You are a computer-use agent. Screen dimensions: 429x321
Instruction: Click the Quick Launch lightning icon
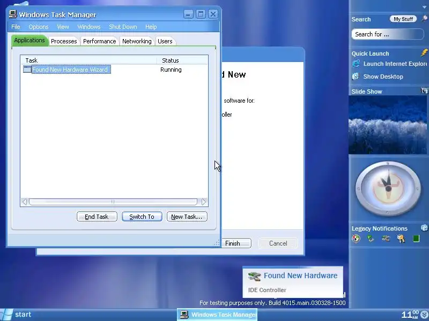(x=424, y=52)
